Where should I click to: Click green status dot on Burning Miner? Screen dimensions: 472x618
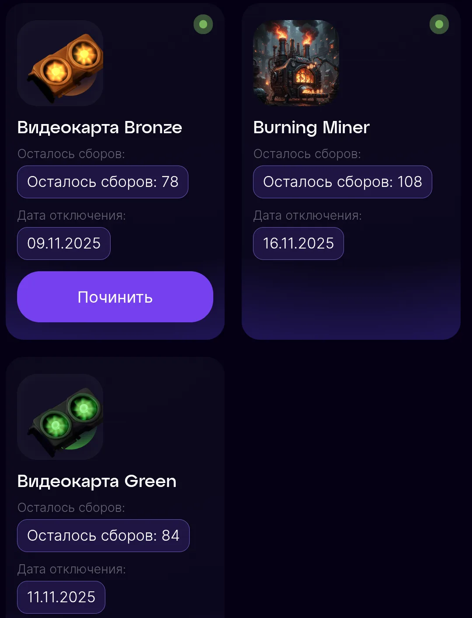click(x=439, y=24)
